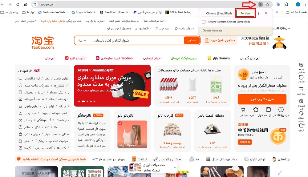Click the orange login now button
The width and height of the screenshot is (308, 177).
click(x=262, y=99)
